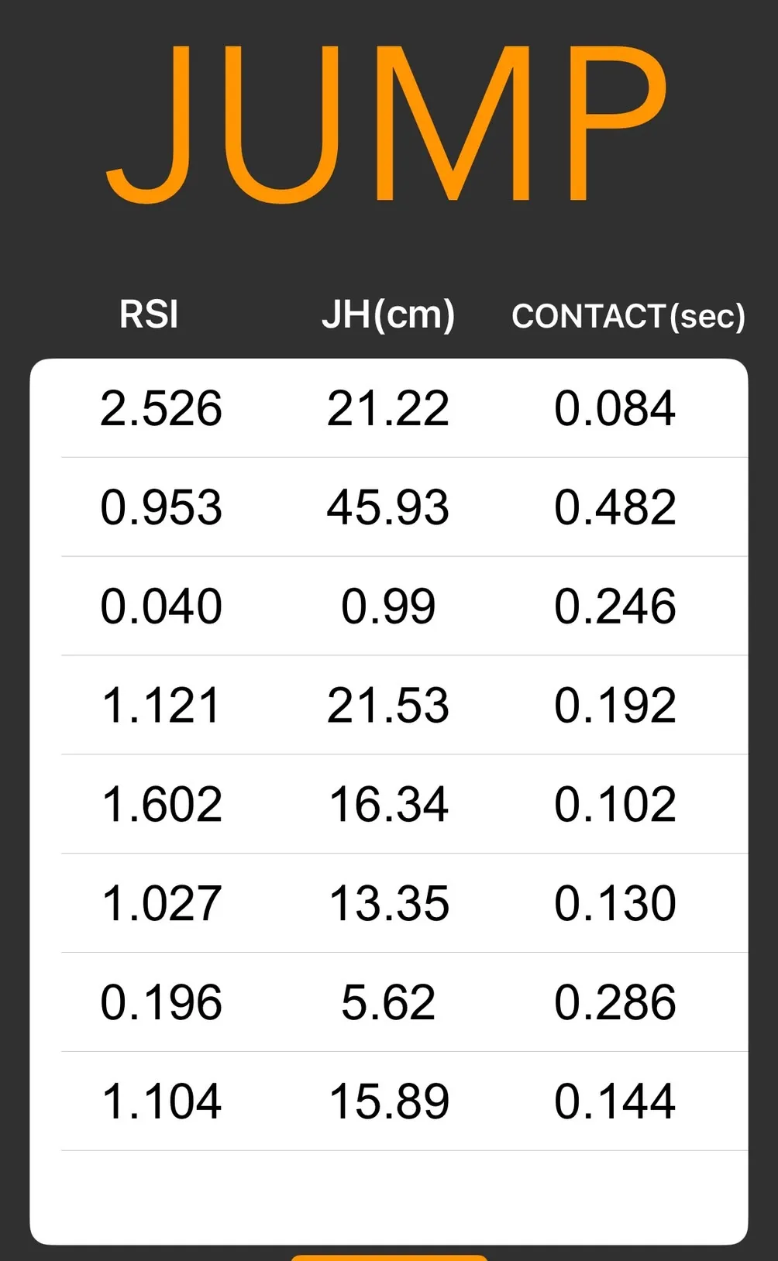
Task: Tap the contact time 0.246
Action: coord(615,606)
